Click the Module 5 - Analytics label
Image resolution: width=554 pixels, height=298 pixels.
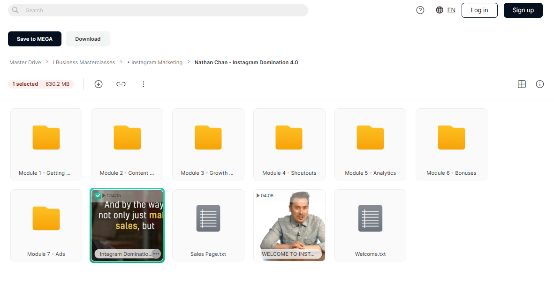370,173
